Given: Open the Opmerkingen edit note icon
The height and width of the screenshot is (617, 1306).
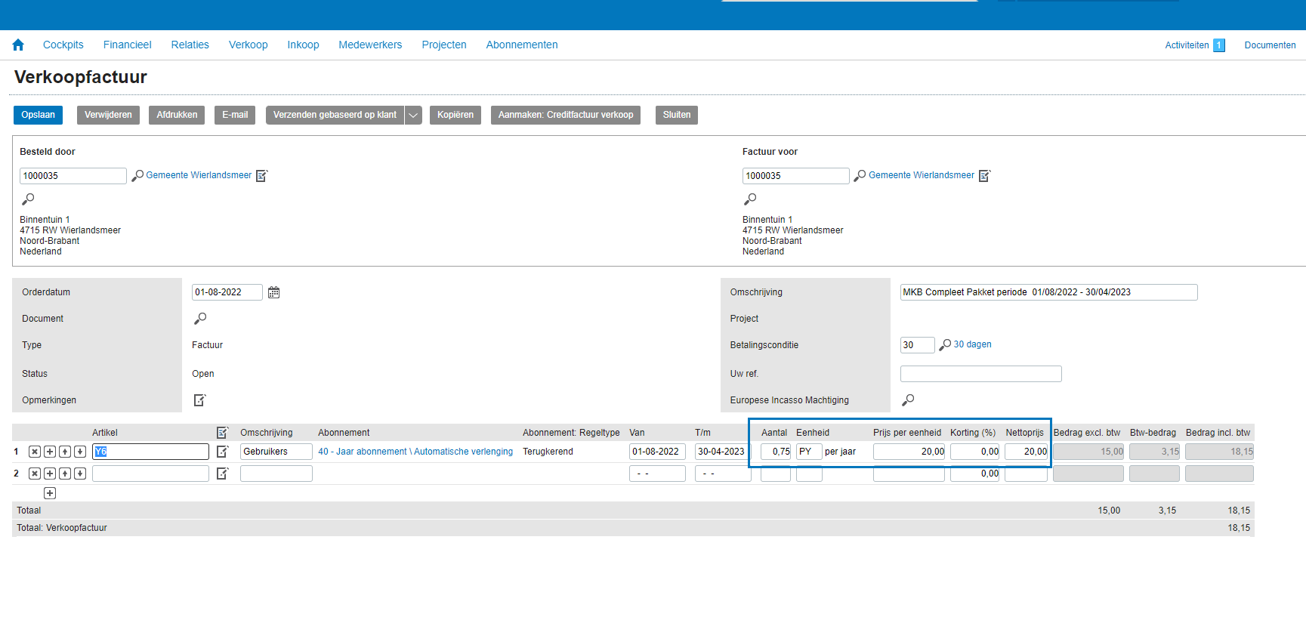Looking at the screenshot, I should click(199, 400).
